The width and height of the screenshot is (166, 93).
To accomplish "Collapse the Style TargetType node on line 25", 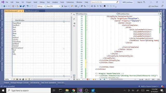I will click(x=87, y=19).
